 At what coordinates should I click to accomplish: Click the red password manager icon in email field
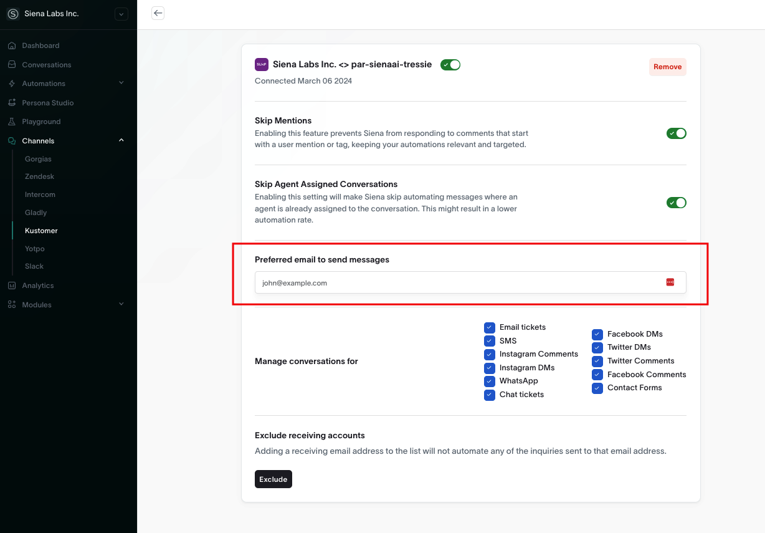tap(670, 282)
